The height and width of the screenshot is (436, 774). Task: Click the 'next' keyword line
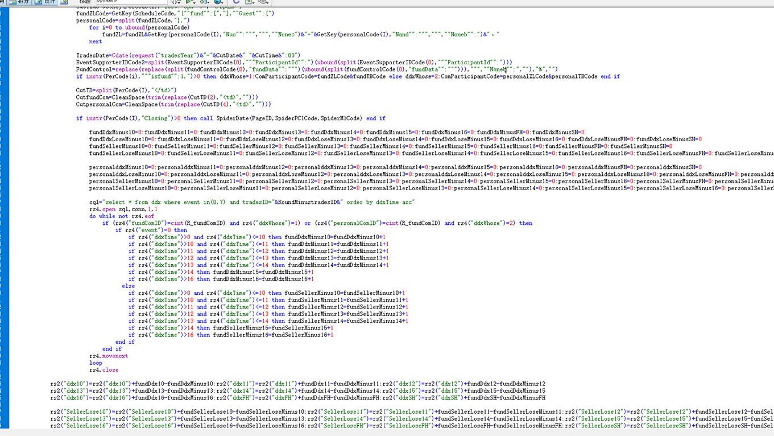pyautogui.click(x=96, y=42)
